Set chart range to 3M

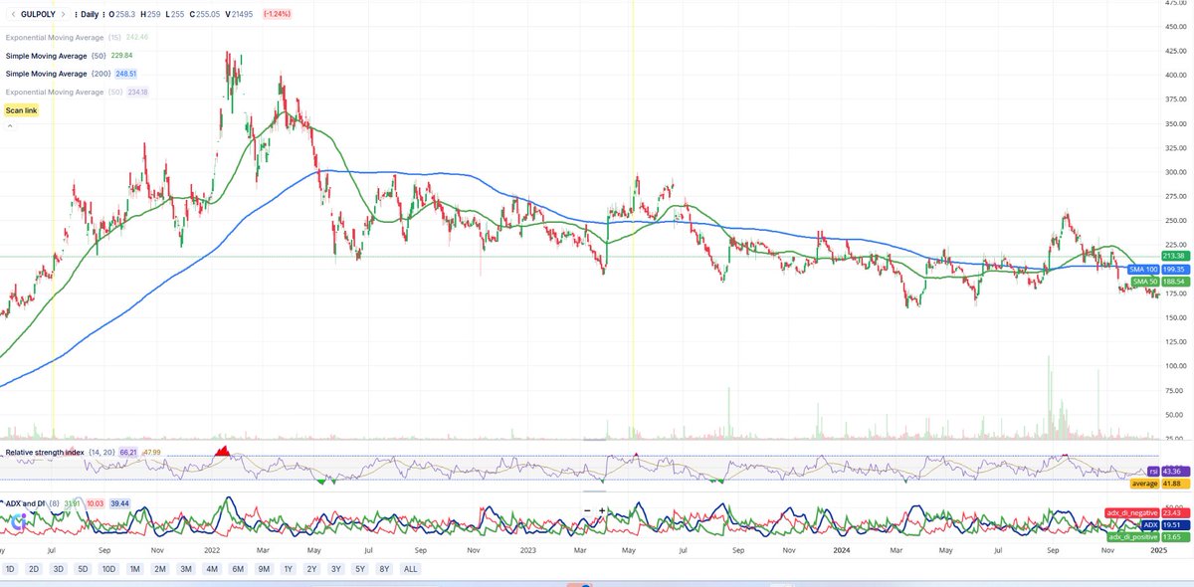pyautogui.click(x=186, y=569)
